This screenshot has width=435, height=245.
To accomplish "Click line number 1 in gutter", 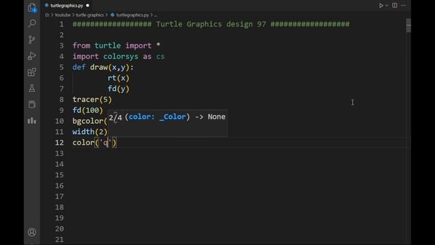I will coord(62,24).
